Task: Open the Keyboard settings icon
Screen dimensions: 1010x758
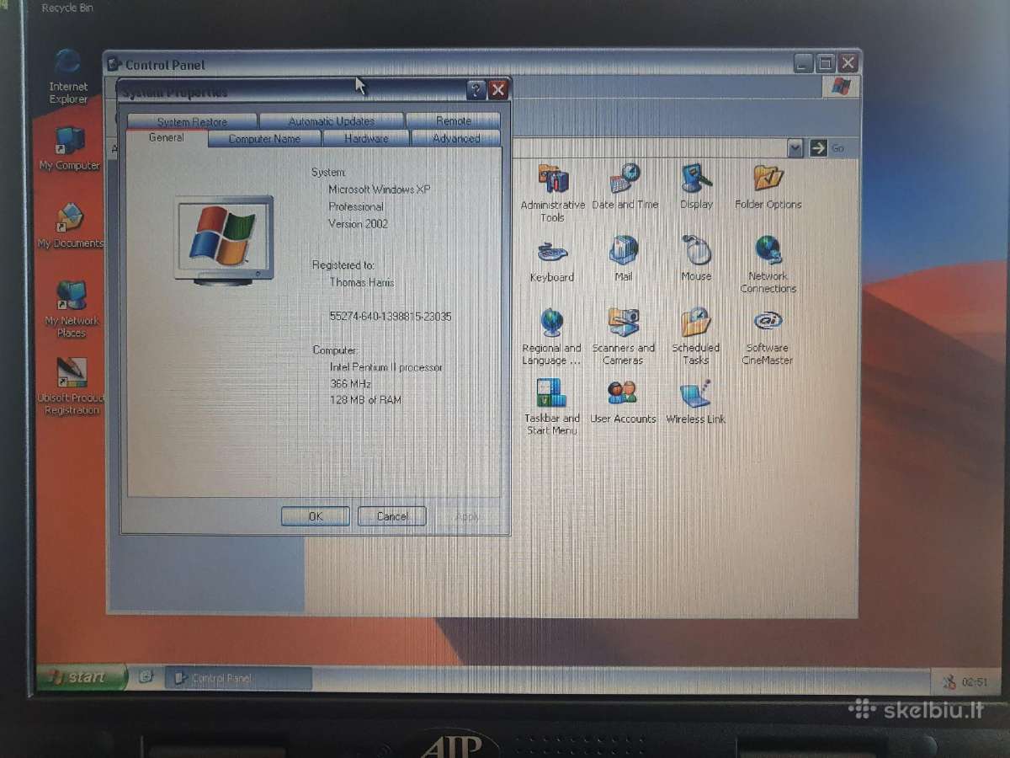Action: coord(552,260)
